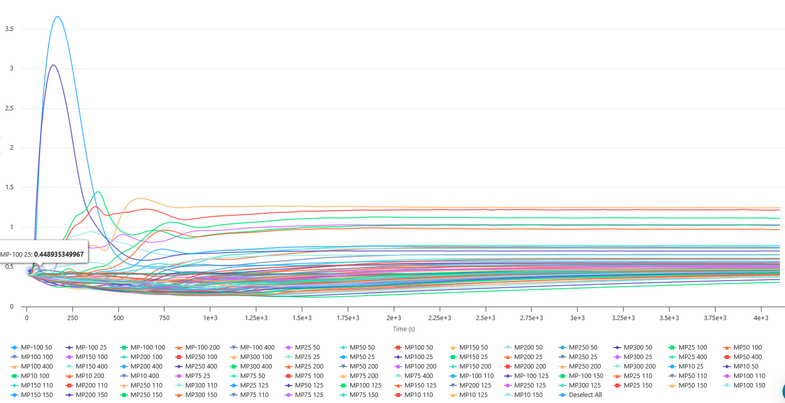The height and width of the screenshot is (403, 785).
Task: Toggle visibility of MP300 400 series
Action: pyautogui.click(x=256, y=367)
